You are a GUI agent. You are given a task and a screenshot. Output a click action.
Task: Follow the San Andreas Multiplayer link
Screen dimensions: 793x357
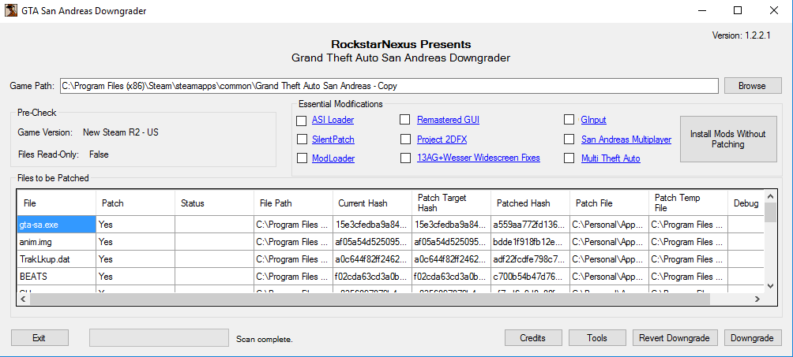tap(626, 139)
